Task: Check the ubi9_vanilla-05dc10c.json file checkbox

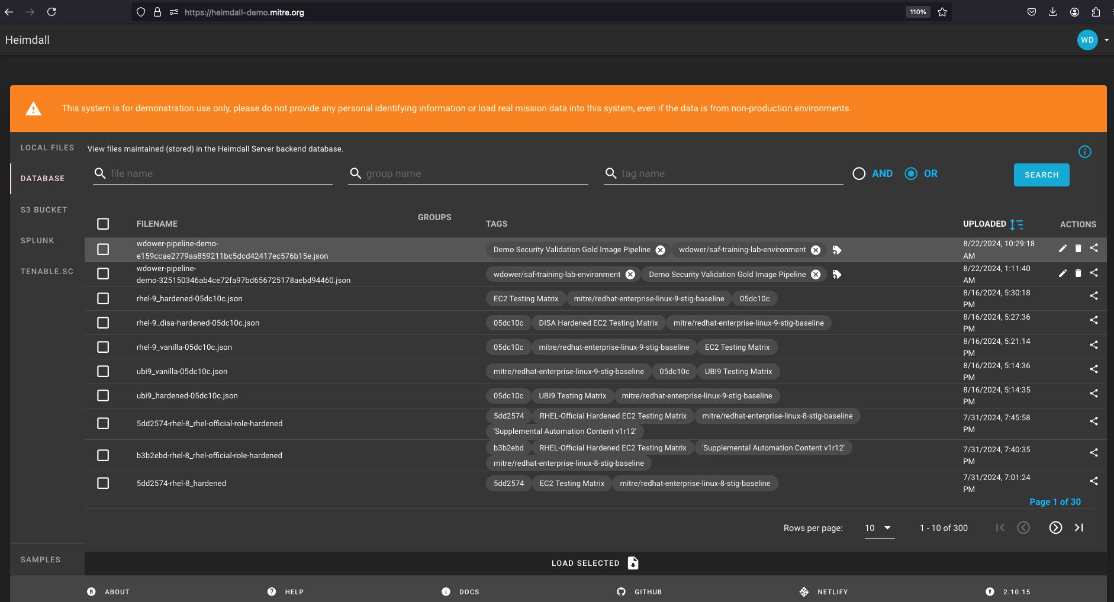Action: pyautogui.click(x=103, y=371)
